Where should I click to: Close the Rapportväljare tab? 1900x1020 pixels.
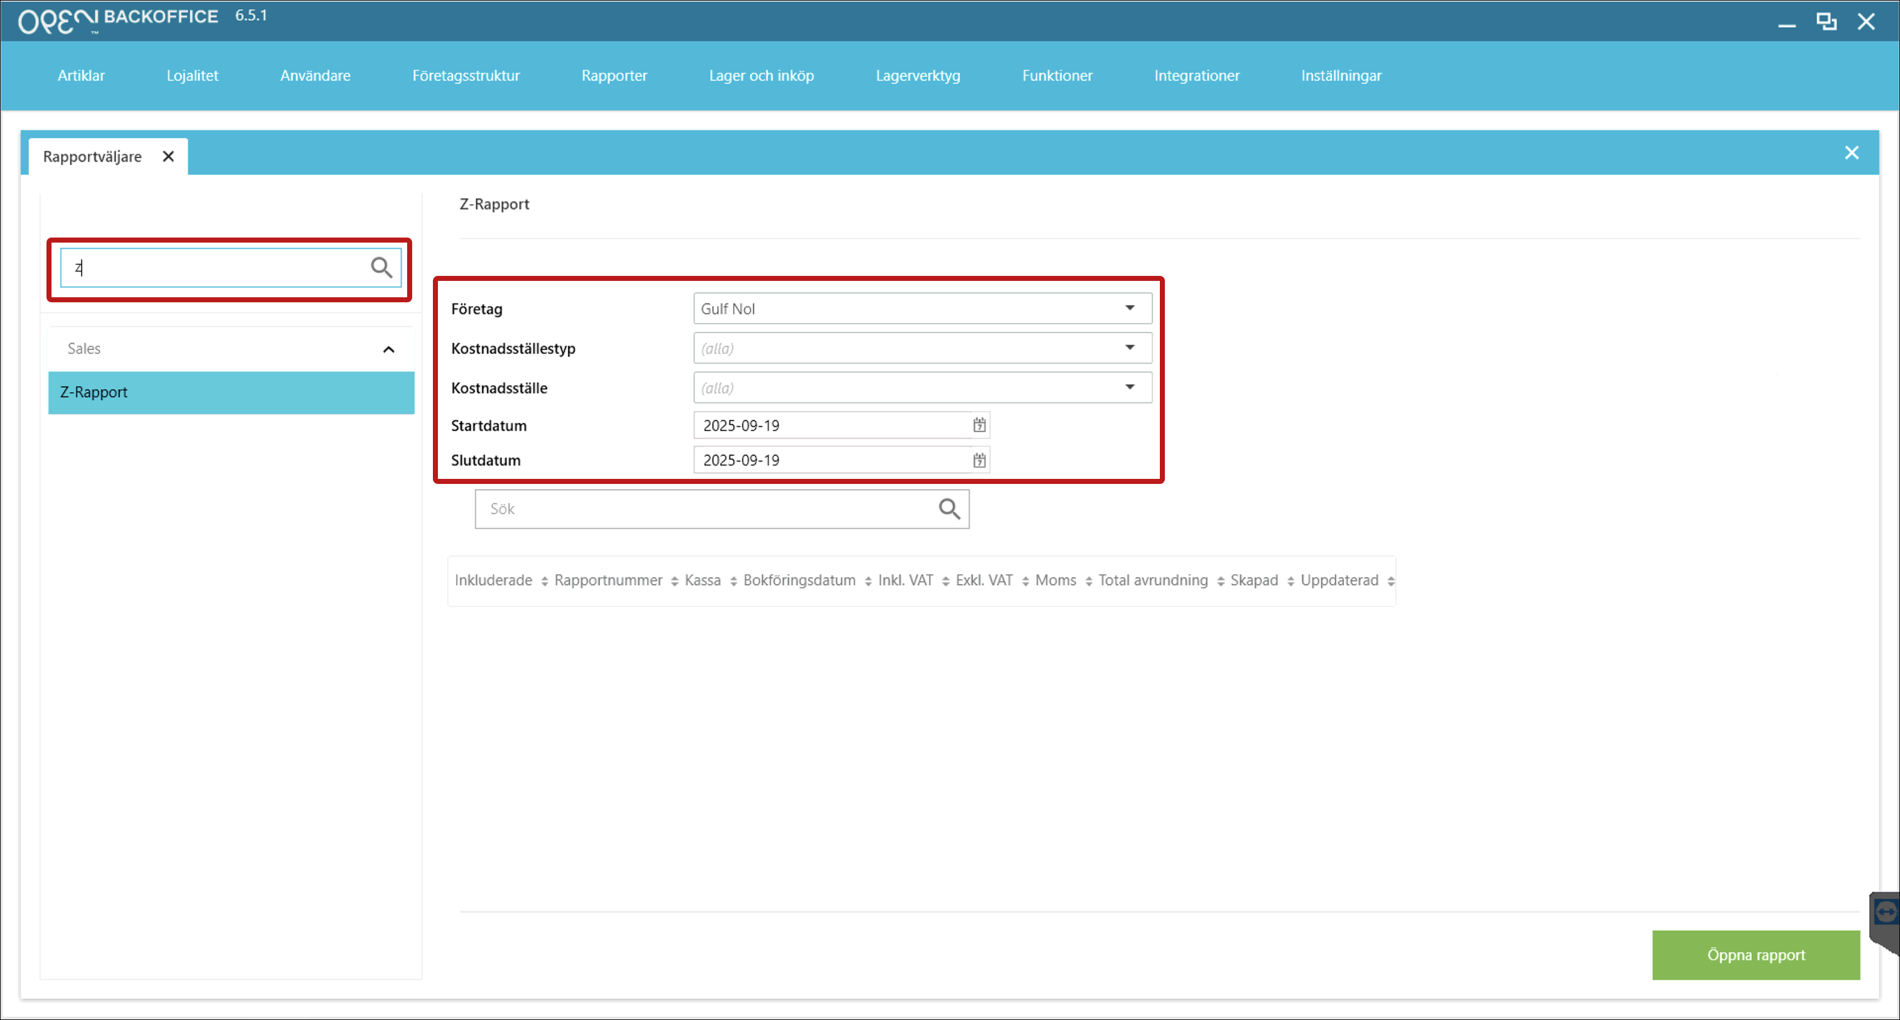[168, 156]
